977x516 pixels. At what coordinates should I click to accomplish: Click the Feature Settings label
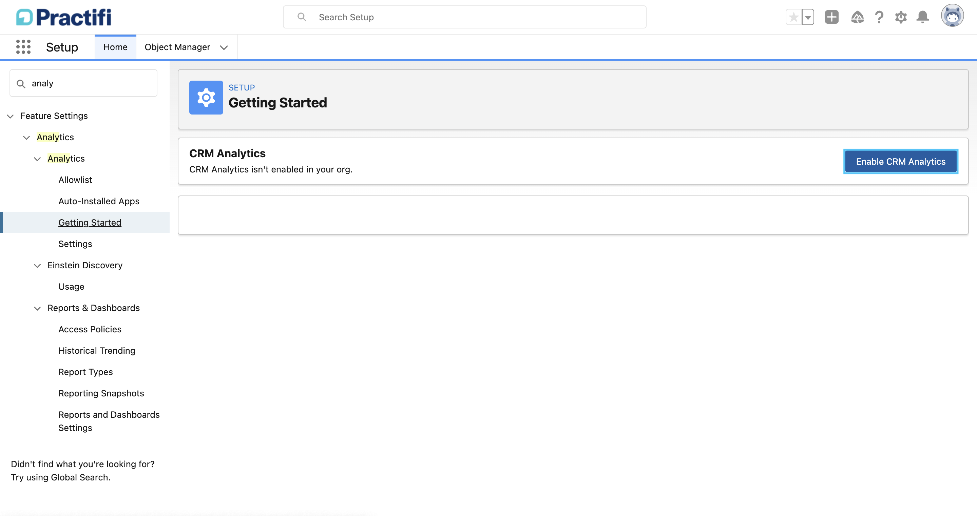click(54, 116)
